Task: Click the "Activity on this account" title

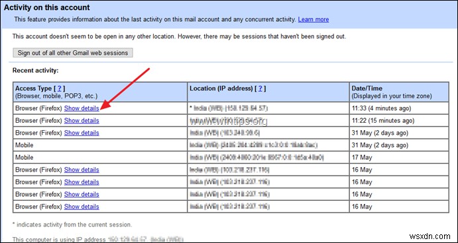Action: (x=47, y=7)
